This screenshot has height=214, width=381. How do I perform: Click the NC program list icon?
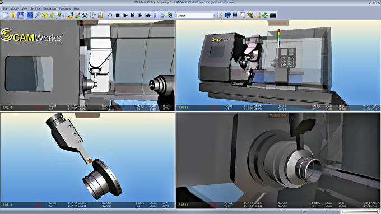156,16
